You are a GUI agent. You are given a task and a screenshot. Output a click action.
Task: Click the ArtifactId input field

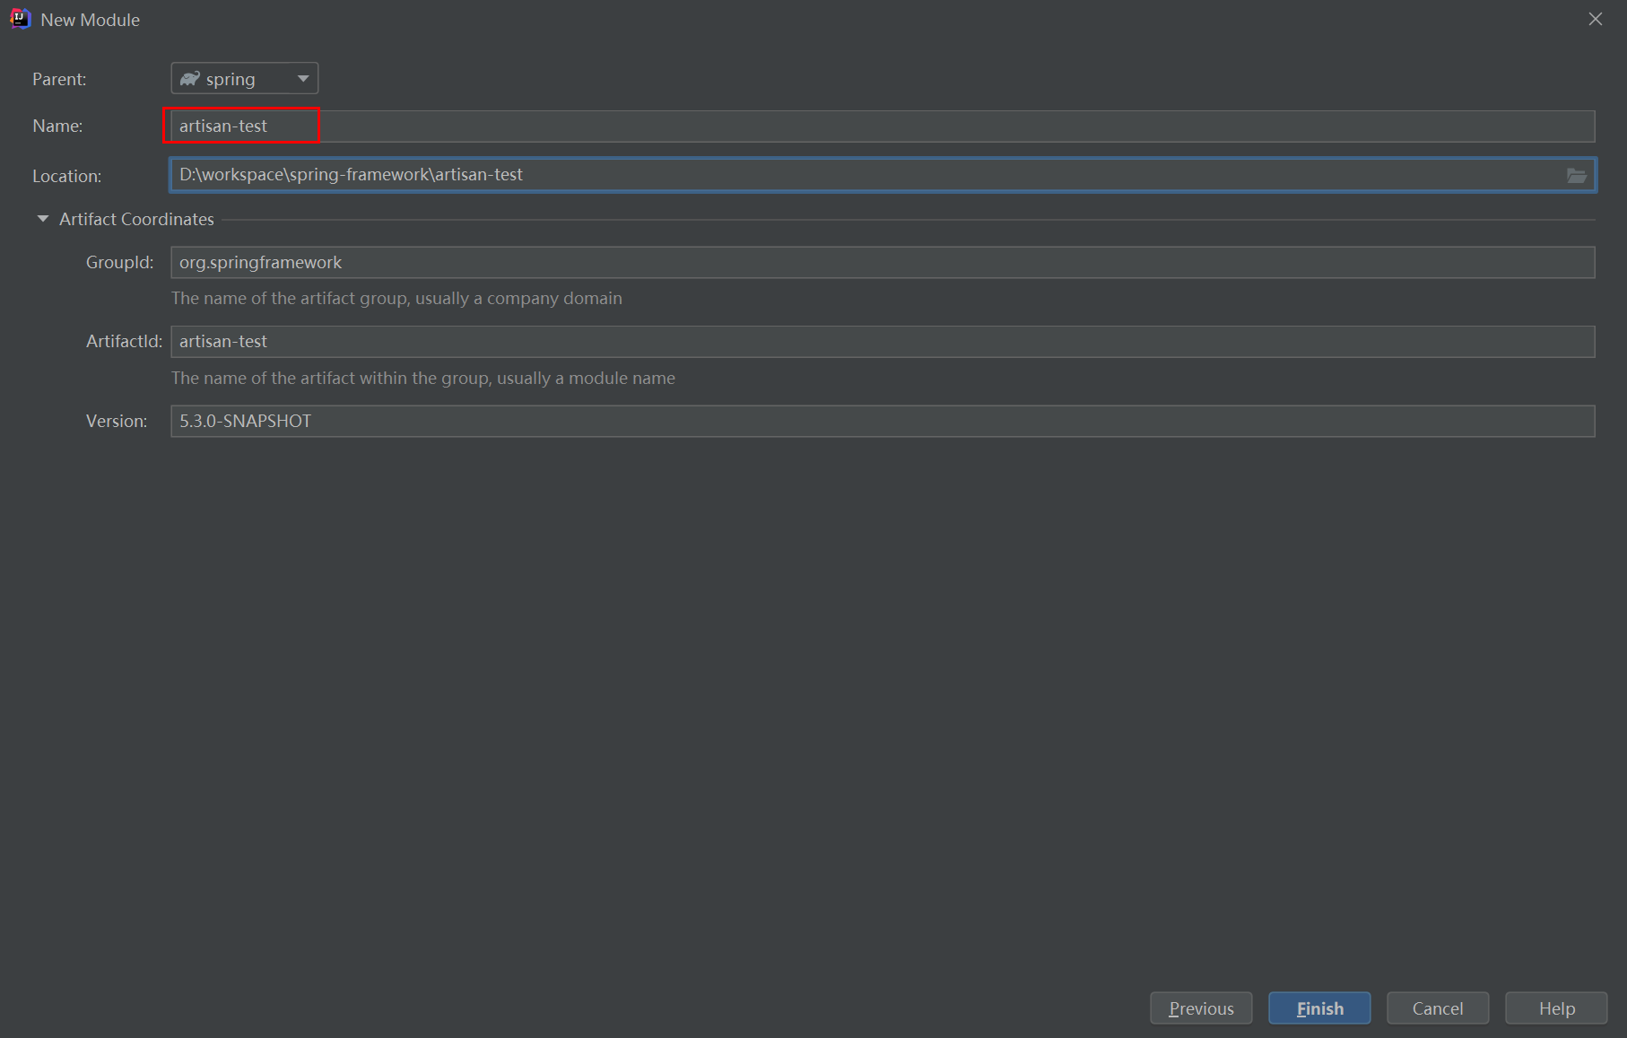883,342
